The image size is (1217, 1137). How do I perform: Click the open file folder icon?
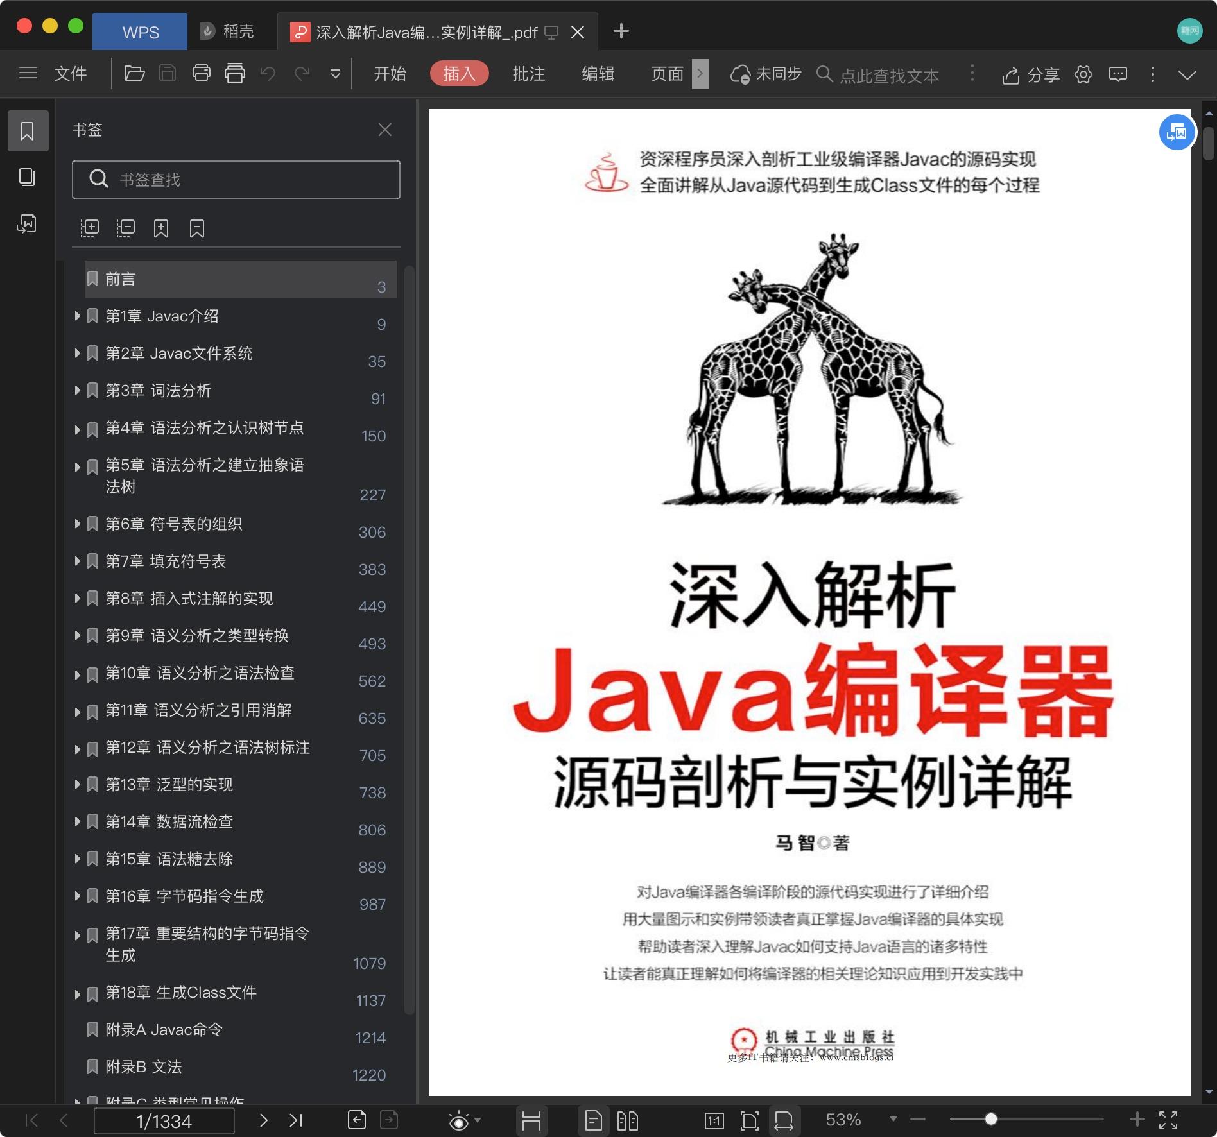point(134,74)
